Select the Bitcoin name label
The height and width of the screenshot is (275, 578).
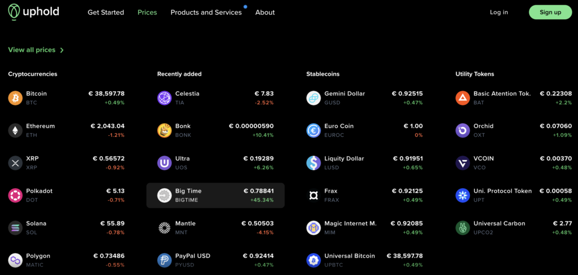pos(37,94)
